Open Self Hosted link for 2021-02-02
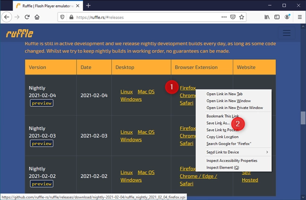The height and width of the screenshot is (200, 306). pyautogui.click(x=250, y=176)
